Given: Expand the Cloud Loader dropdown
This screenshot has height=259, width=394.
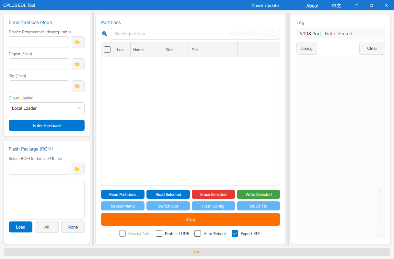Looking at the screenshot, I should [47, 108].
